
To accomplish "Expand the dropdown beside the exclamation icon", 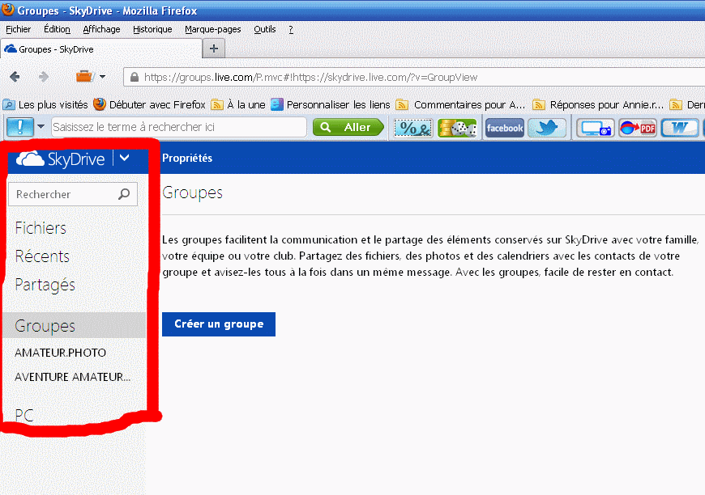I will [x=41, y=126].
